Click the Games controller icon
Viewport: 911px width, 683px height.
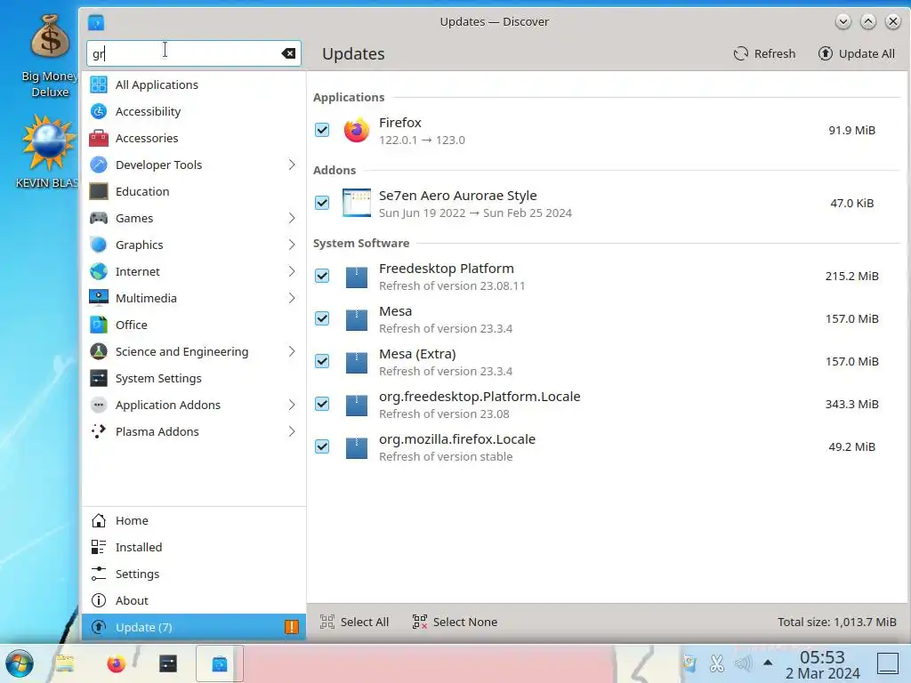pos(99,219)
